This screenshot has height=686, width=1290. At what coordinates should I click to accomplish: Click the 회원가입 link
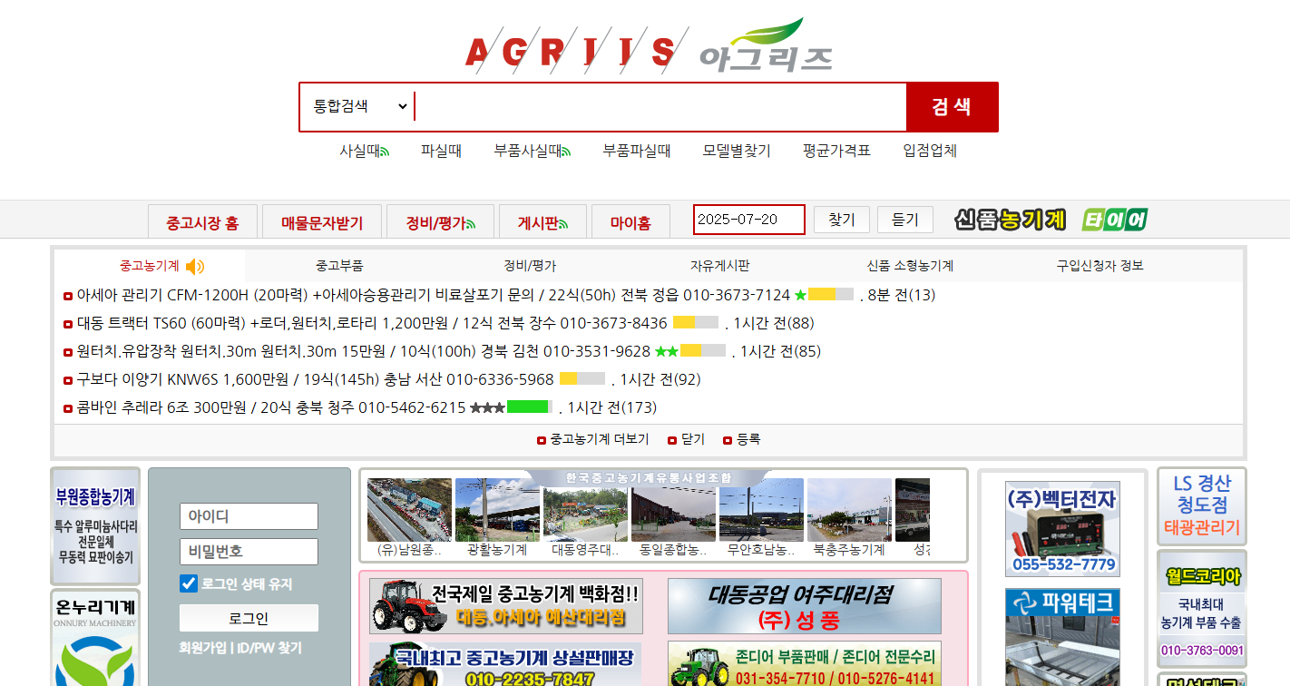pyautogui.click(x=203, y=648)
